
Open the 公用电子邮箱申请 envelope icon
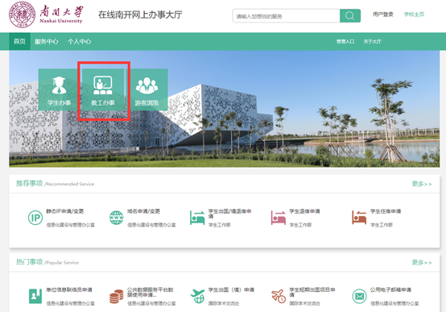(360, 296)
